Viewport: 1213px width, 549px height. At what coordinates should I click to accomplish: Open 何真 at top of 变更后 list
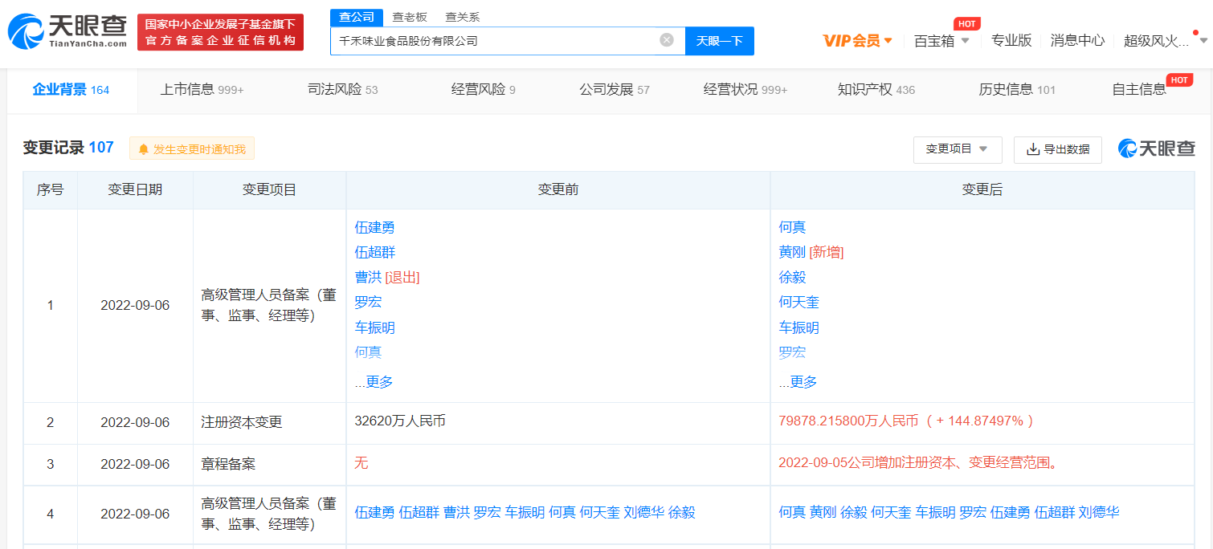[793, 227]
